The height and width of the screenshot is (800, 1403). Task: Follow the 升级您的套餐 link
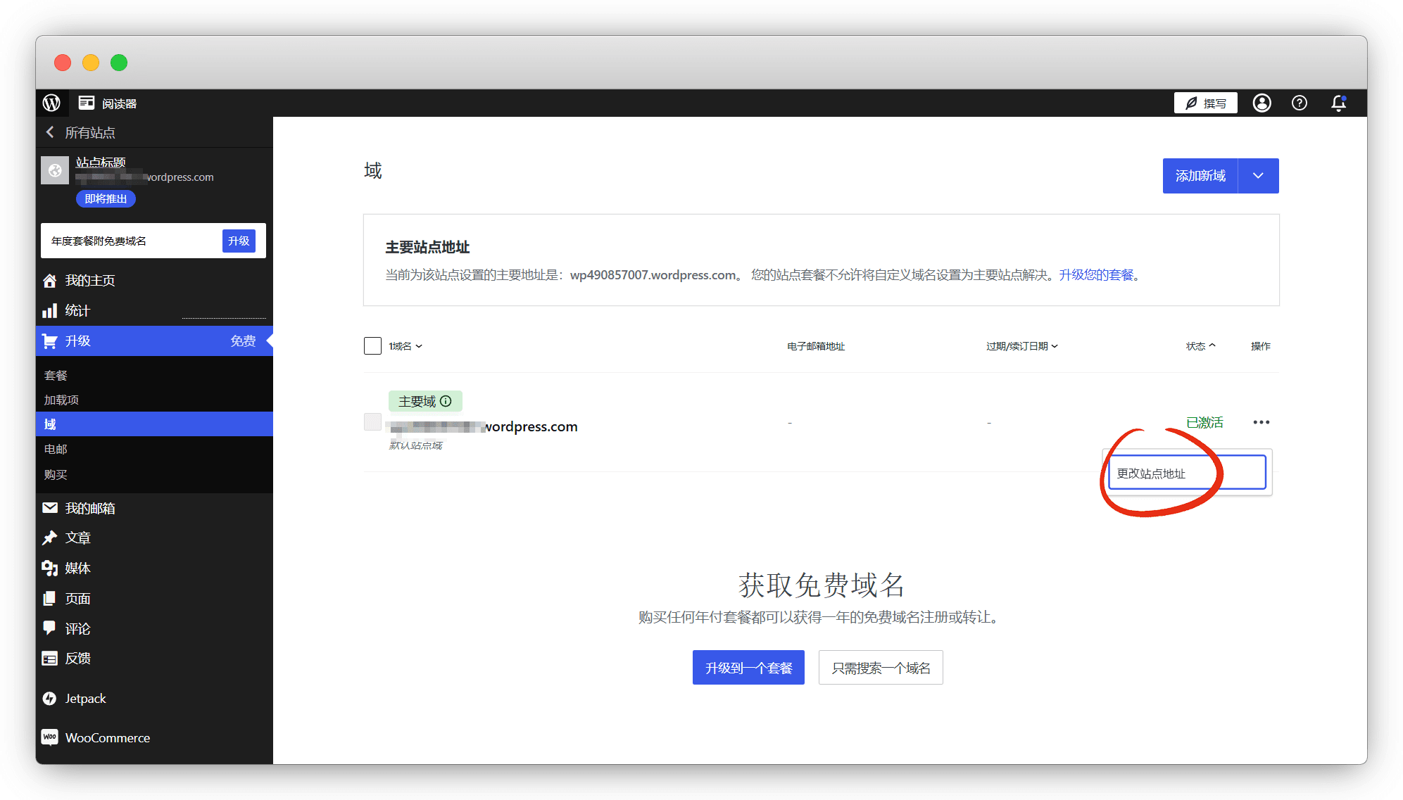[1096, 274]
